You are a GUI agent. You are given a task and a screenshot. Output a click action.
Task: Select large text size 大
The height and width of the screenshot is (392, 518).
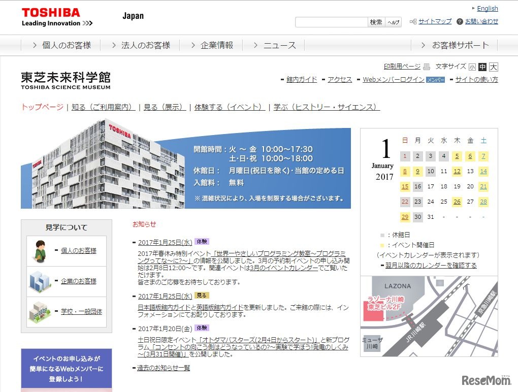493,67
